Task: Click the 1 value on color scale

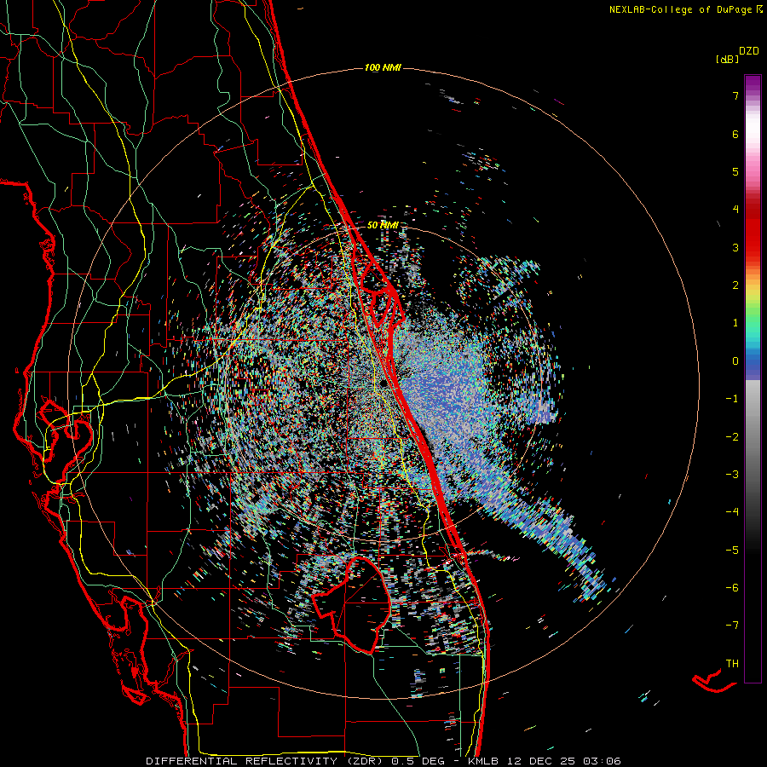Action: click(x=735, y=323)
